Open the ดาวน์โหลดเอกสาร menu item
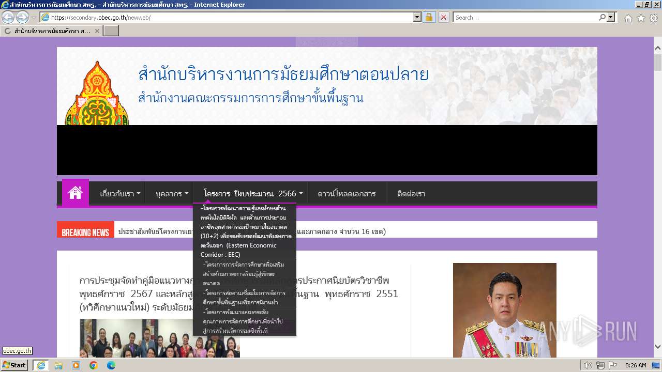The image size is (662, 372). [347, 194]
